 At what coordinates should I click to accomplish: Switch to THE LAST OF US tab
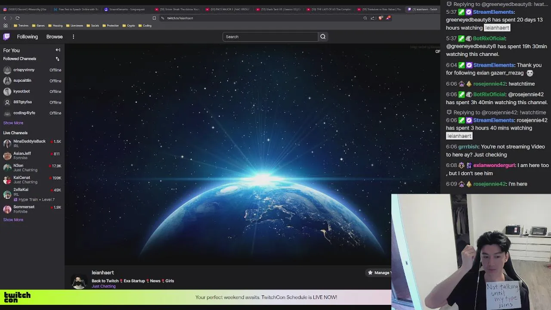[329, 9]
